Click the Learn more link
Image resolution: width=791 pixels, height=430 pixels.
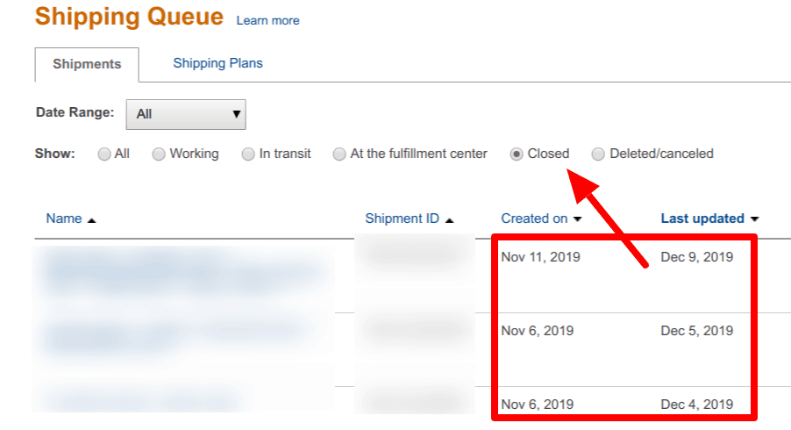coord(267,20)
